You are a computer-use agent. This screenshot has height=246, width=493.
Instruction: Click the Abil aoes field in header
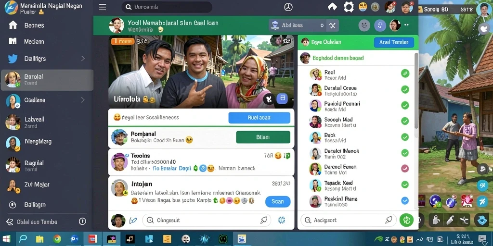coord(297,25)
